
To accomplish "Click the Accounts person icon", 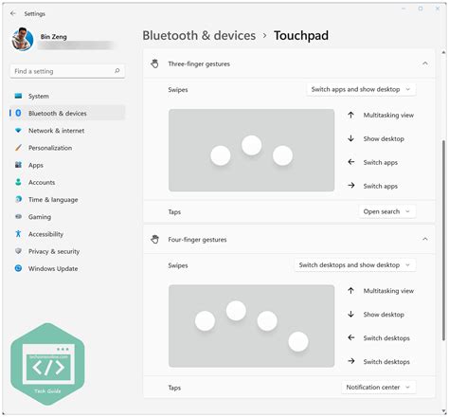I will click(x=18, y=182).
